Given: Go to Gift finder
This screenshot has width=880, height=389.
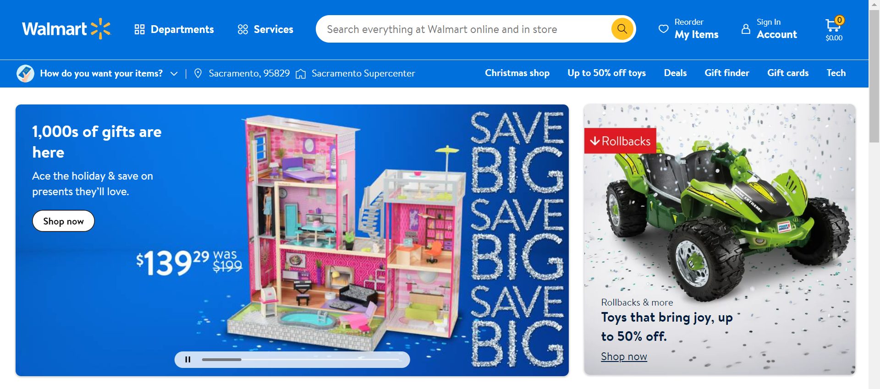Looking at the screenshot, I should click(x=727, y=73).
